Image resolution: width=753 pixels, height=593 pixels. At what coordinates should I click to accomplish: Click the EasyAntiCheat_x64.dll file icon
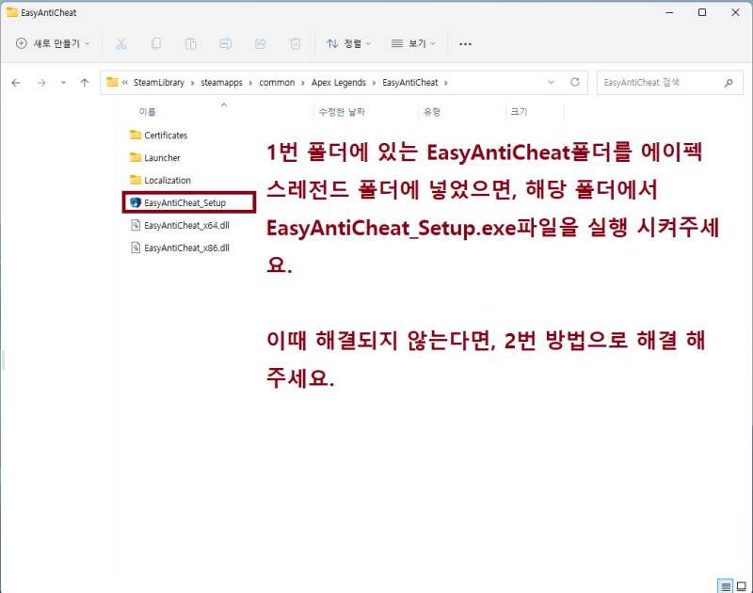(136, 225)
